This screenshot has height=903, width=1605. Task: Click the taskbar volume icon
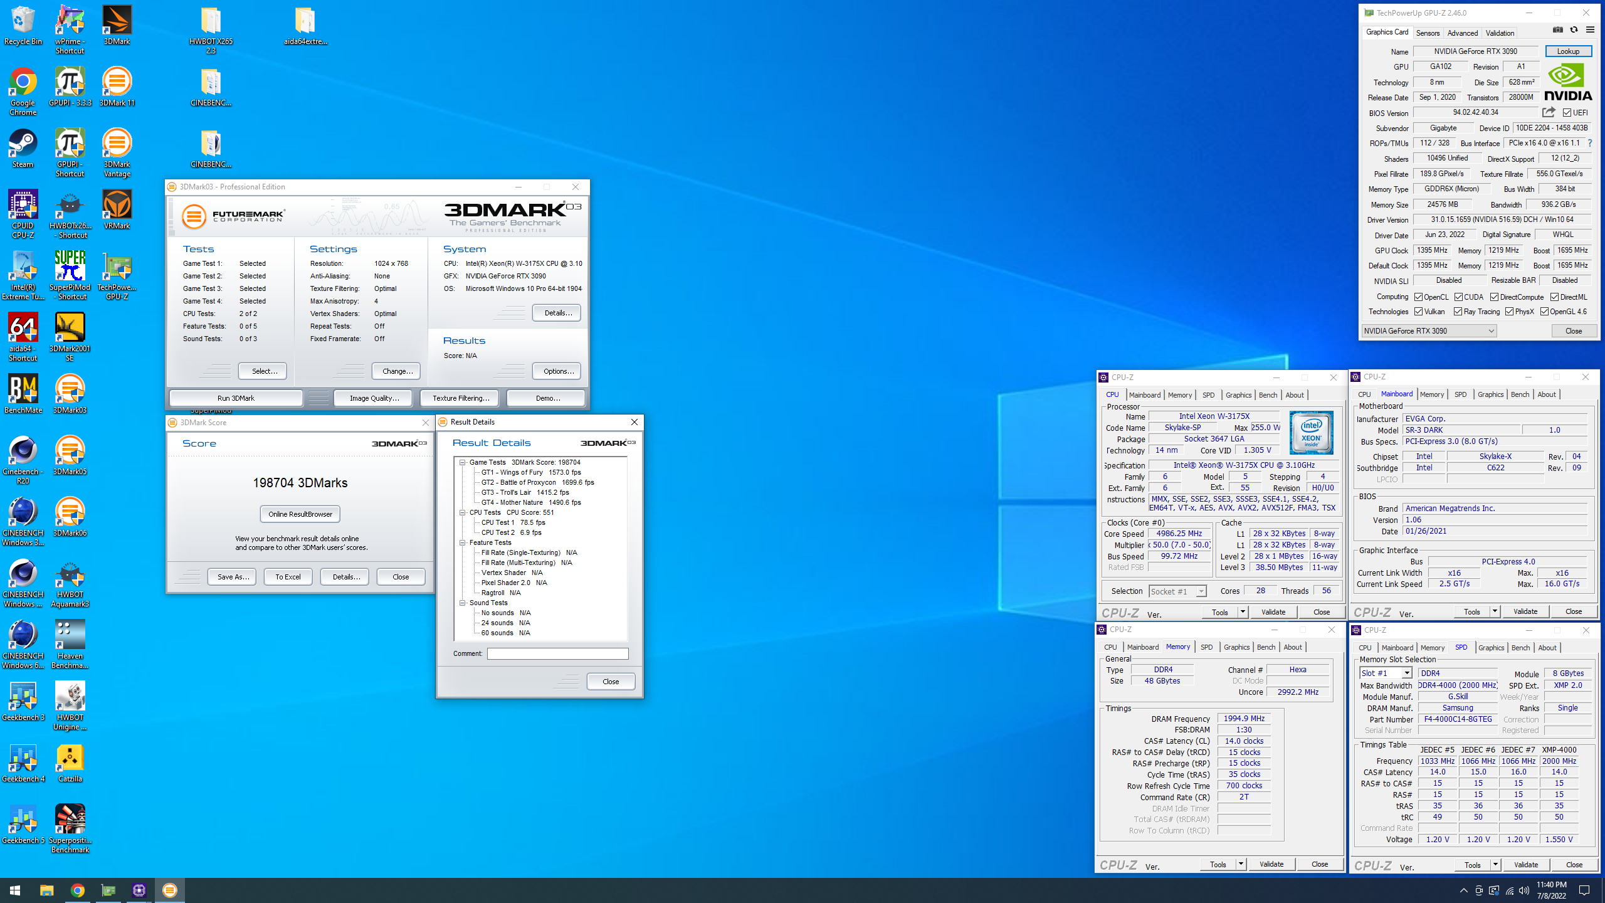click(x=1524, y=890)
